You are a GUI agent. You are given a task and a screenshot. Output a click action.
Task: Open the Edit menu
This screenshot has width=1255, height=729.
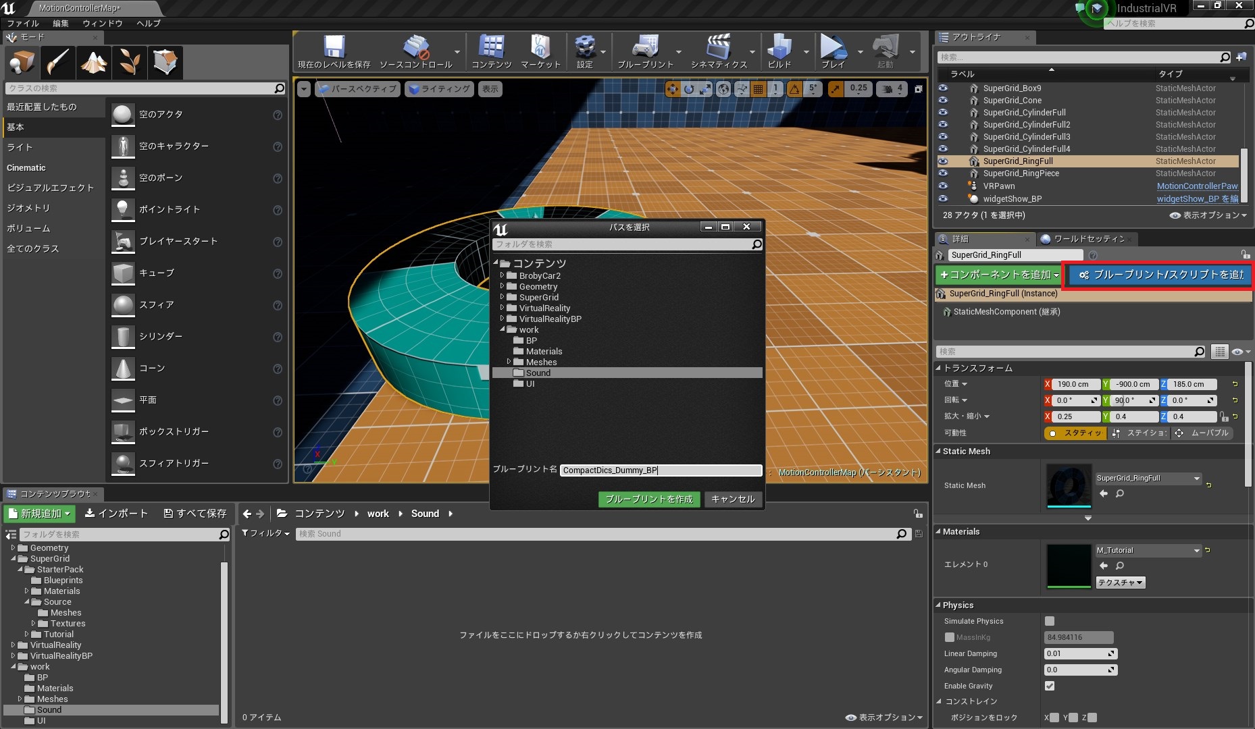coord(61,23)
